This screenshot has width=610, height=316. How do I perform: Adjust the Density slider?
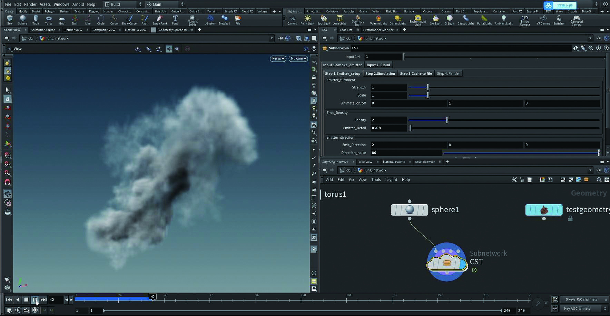pyautogui.click(x=447, y=120)
